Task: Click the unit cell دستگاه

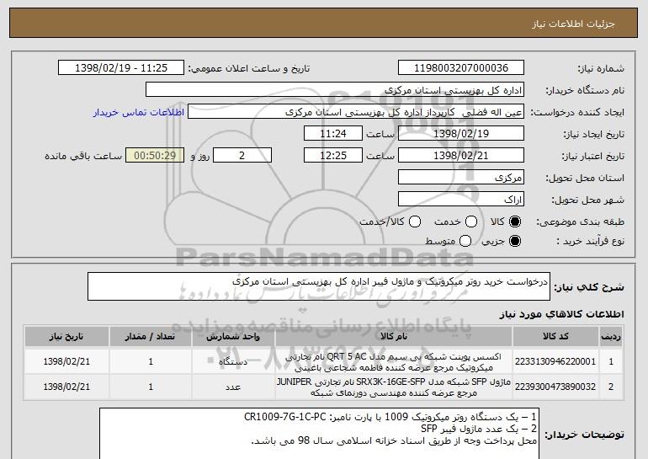Action: click(233, 362)
